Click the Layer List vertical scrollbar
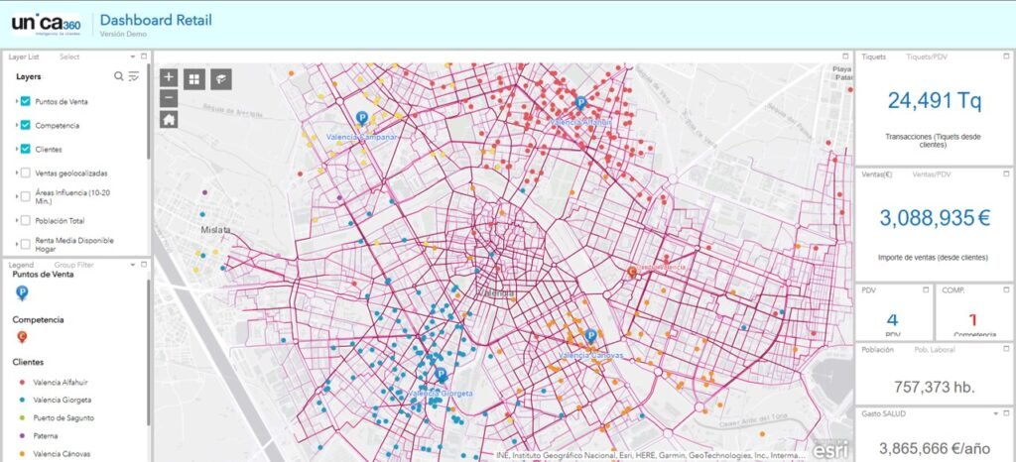 pos(149,111)
